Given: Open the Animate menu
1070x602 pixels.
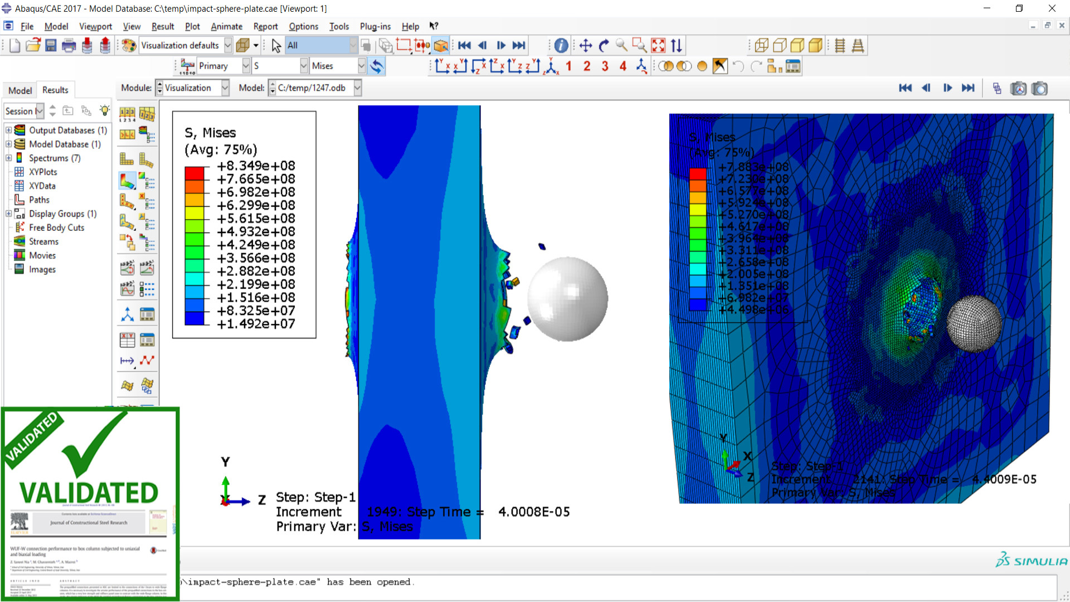Looking at the screenshot, I should pos(226,26).
